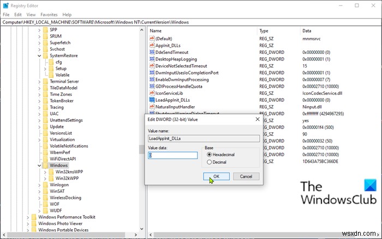Click the Volatile folder icon

click(x=51, y=75)
